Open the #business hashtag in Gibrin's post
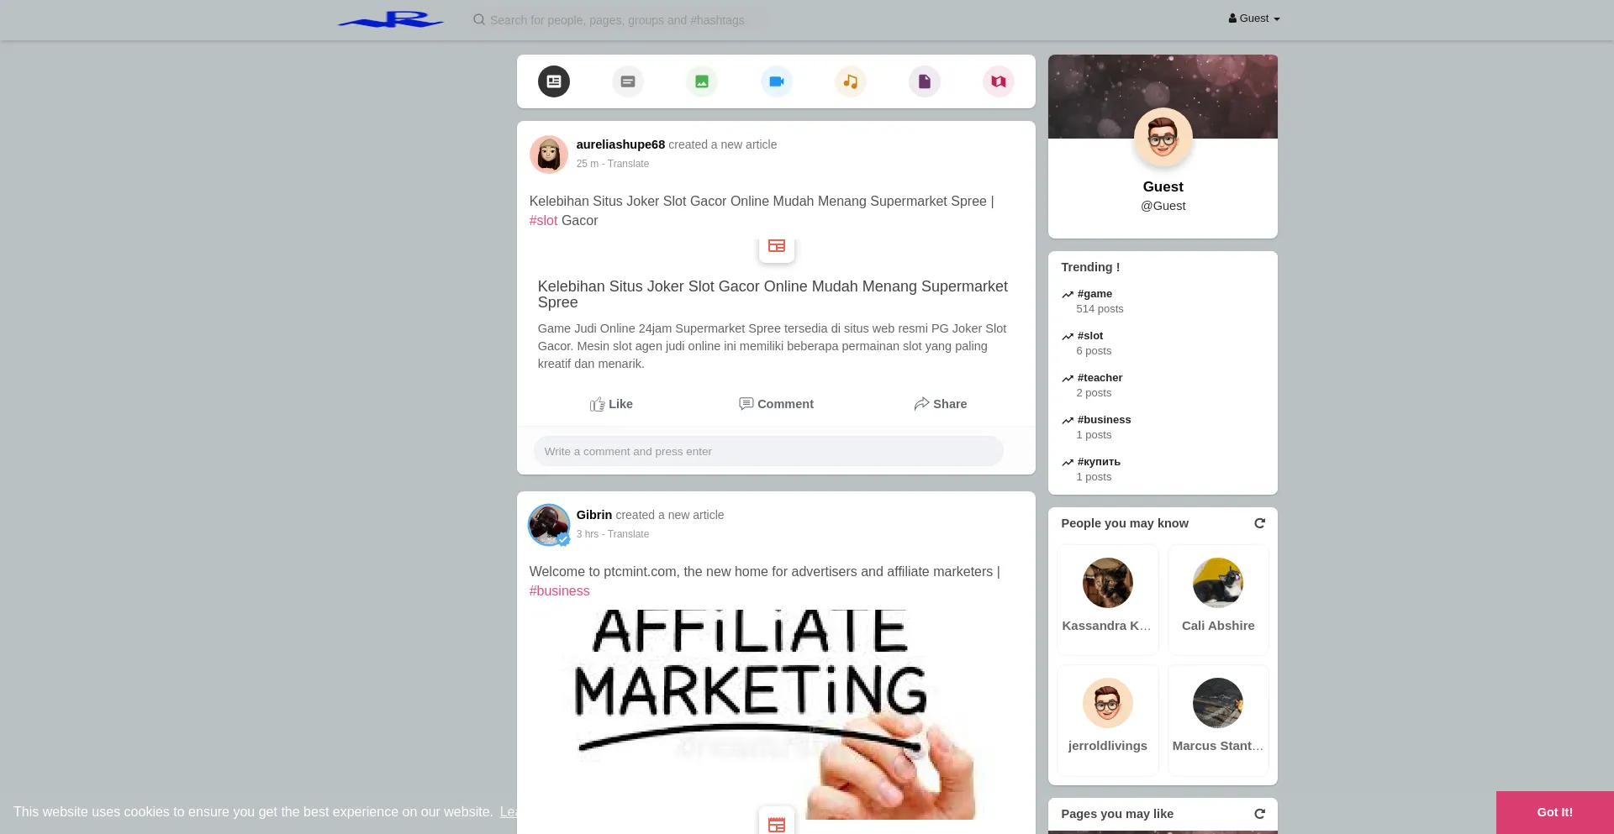Image resolution: width=1614 pixels, height=834 pixels. pos(559,591)
